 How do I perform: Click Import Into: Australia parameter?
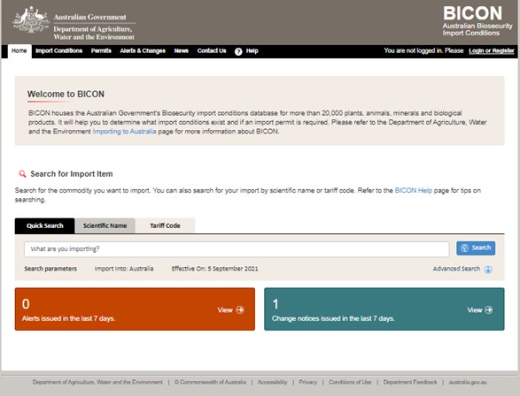[124, 269]
